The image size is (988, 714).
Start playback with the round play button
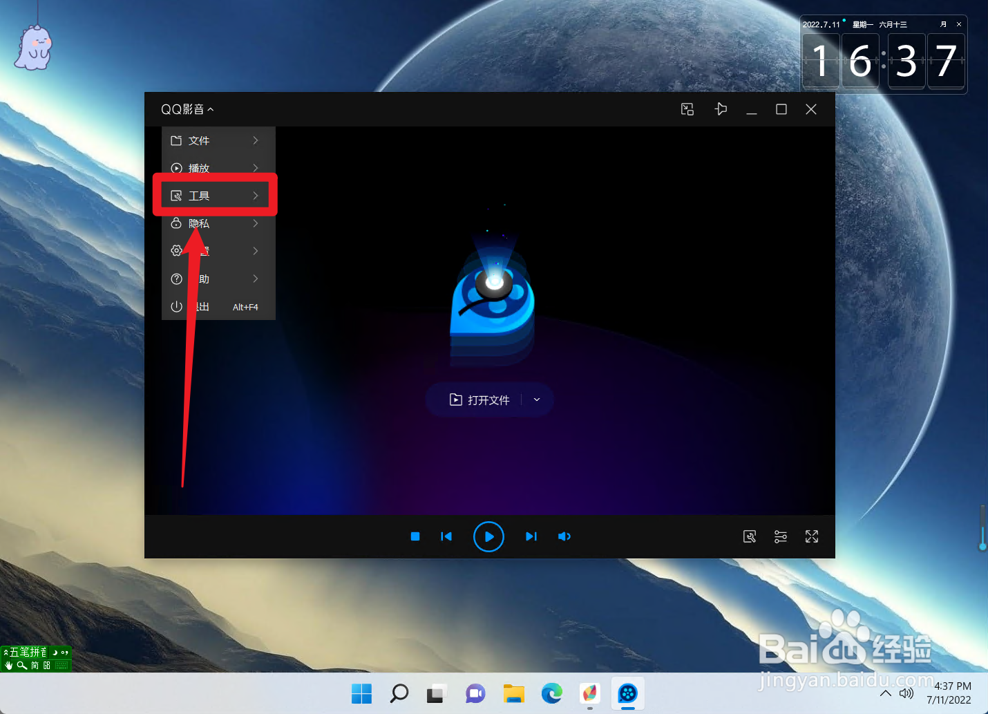pos(488,536)
